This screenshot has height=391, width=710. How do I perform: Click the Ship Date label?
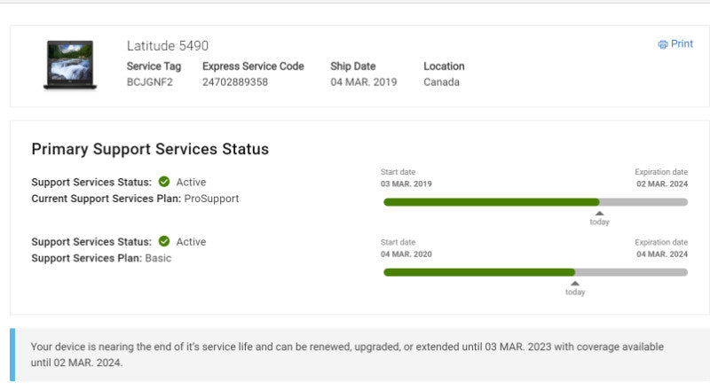click(x=353, y=66)
